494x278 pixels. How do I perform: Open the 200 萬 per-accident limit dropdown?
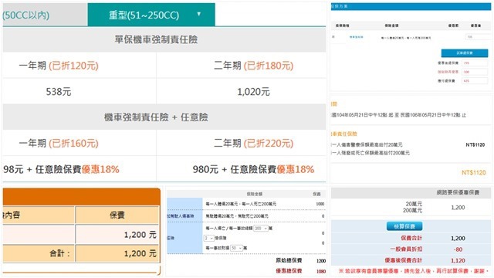261,229
